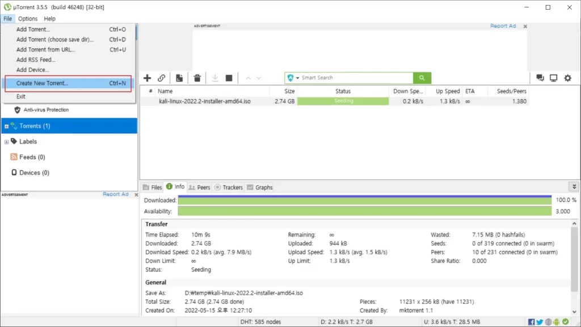Click the green checkmark network status icon
This screenshot has width=581, height=327.
(x=566, y=322)
